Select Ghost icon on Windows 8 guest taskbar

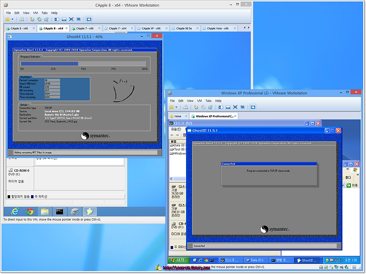pos(89,211)
